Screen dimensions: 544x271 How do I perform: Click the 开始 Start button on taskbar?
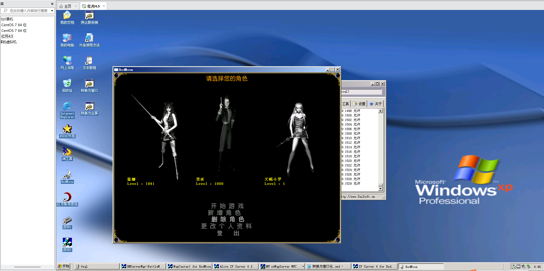[64, 266]
